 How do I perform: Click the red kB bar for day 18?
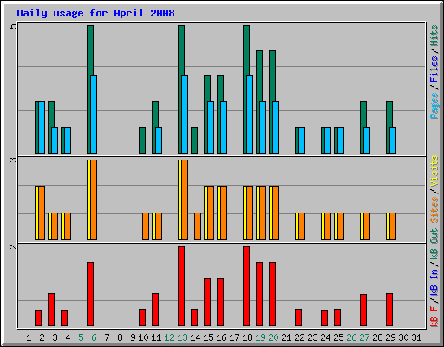point(246,286)
